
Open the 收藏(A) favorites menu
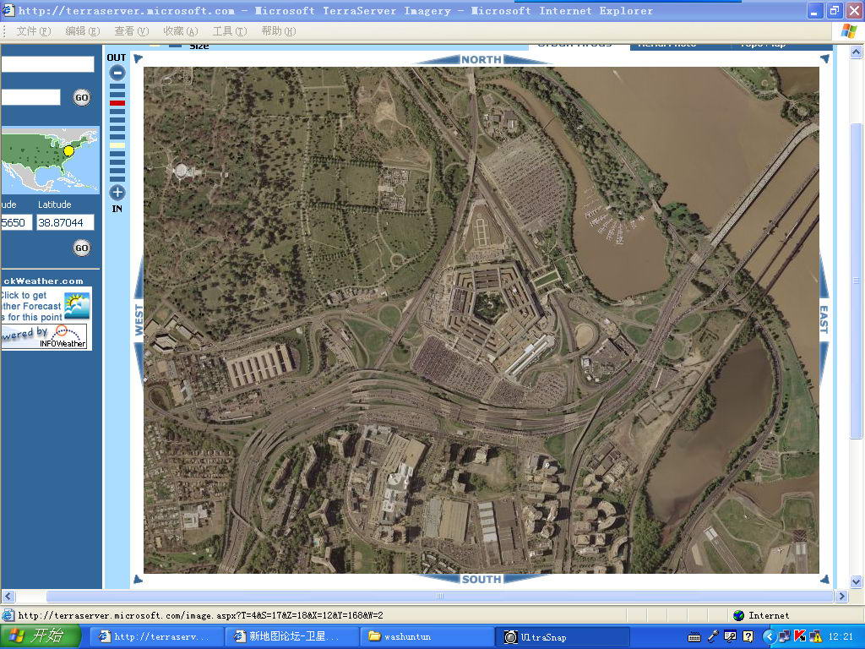coord(181,31)
